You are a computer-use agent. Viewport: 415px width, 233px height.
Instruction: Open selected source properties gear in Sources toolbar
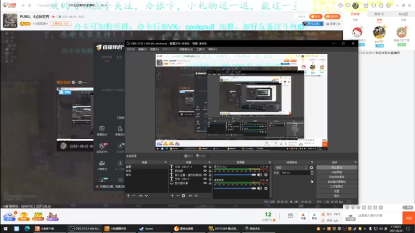pyautogui.click(x=184, y=196)
